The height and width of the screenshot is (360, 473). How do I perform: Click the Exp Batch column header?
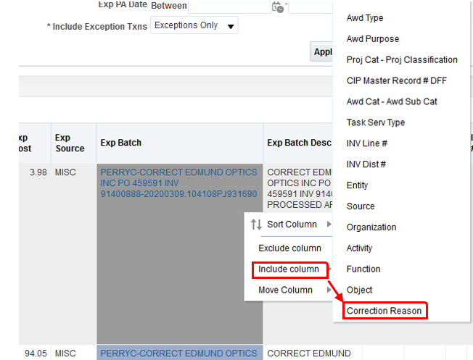click(122, 143)
